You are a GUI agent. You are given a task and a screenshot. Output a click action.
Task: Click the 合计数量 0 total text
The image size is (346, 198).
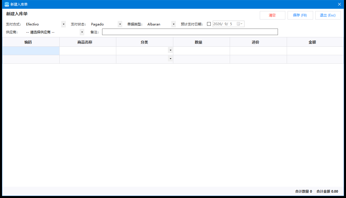point(303,191)
